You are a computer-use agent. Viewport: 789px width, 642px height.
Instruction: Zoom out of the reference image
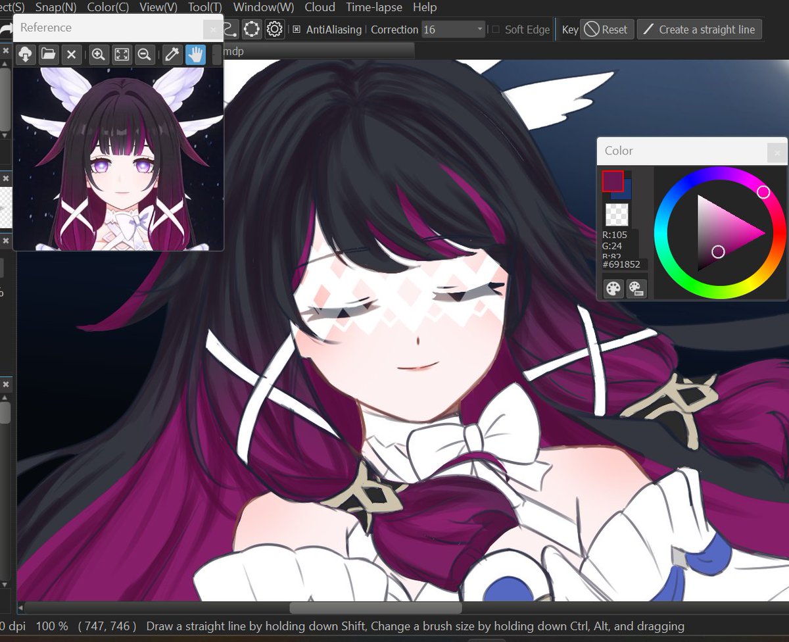tap(145, 55)
